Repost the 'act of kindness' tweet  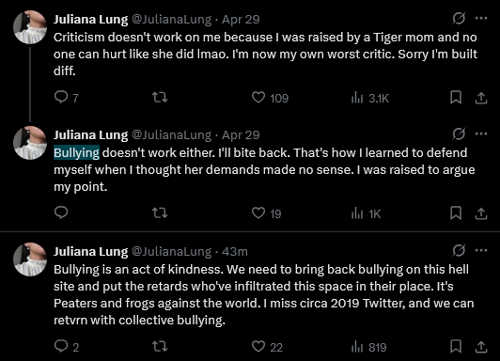click(160, 346)
